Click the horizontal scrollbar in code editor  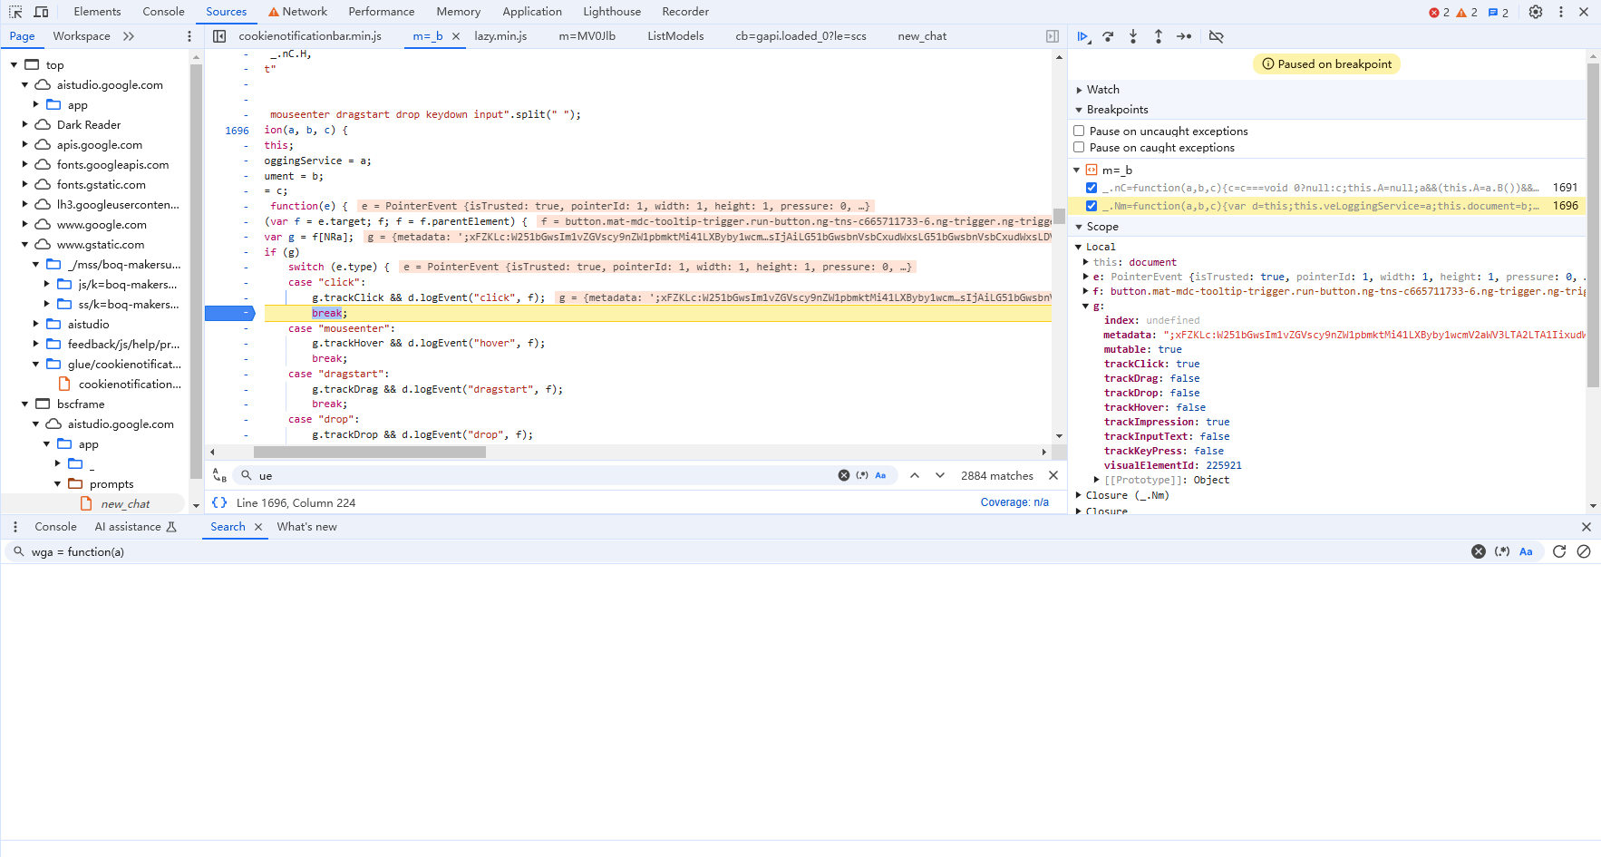pos(368,452)
